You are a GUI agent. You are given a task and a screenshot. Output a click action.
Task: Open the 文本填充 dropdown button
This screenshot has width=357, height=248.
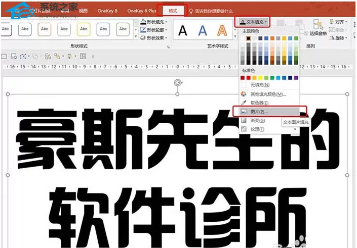[254, 22]
